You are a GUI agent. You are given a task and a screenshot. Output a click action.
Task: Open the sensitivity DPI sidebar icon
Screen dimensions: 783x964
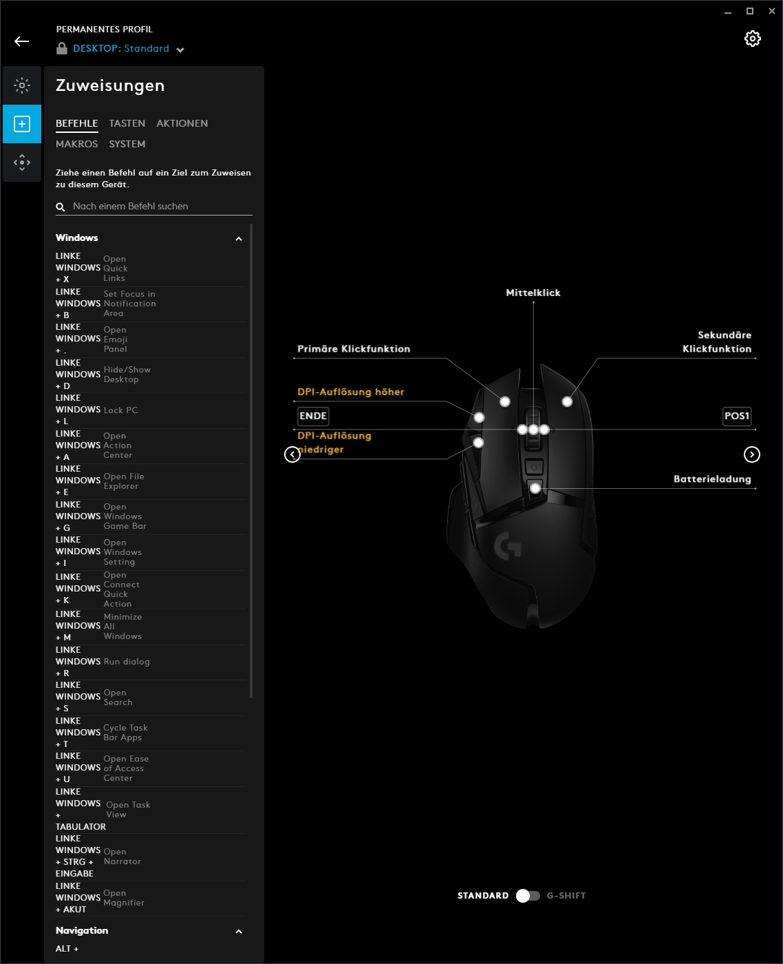22,163
